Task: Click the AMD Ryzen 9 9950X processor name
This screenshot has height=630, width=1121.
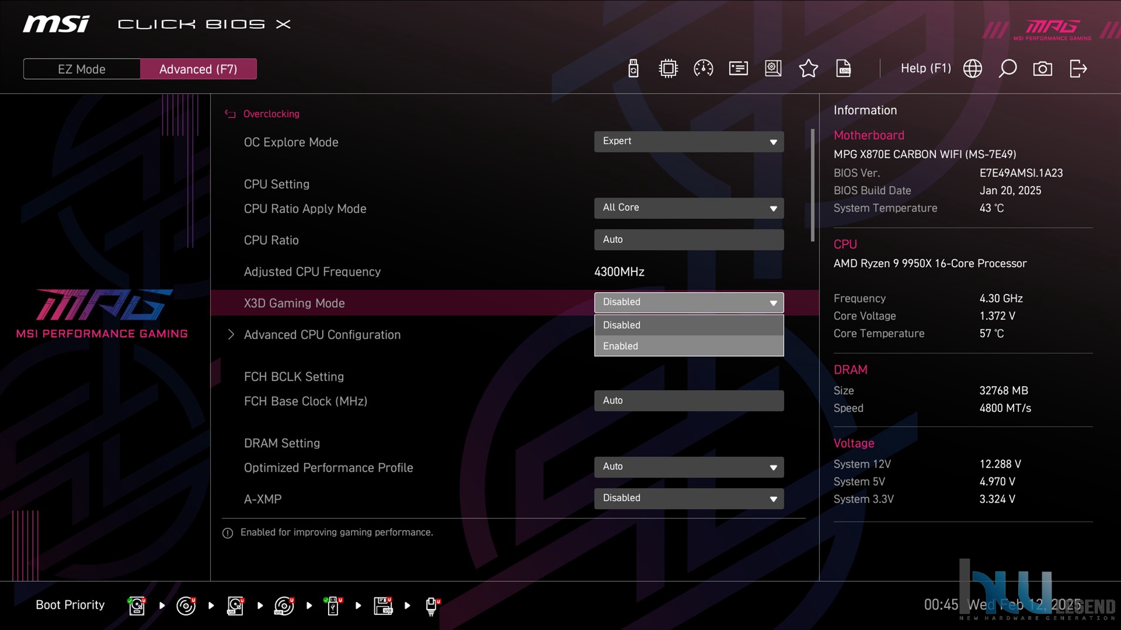Action: click(930, 263)
